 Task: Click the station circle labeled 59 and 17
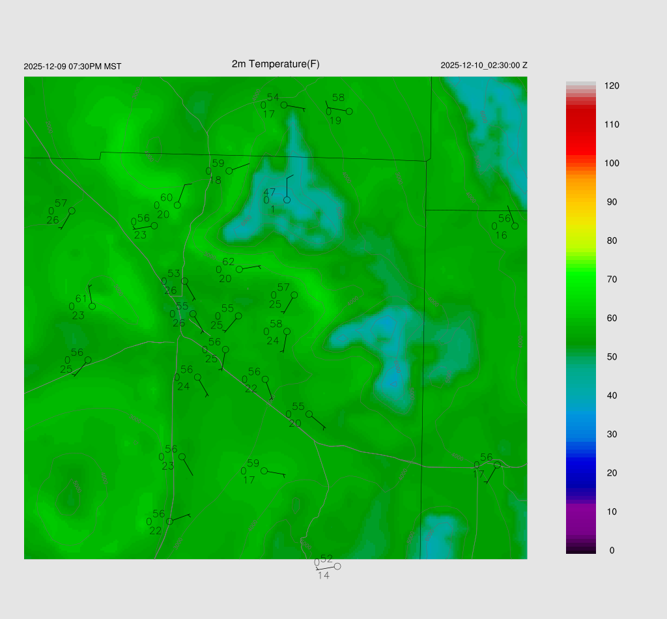[x=264, y=470]
